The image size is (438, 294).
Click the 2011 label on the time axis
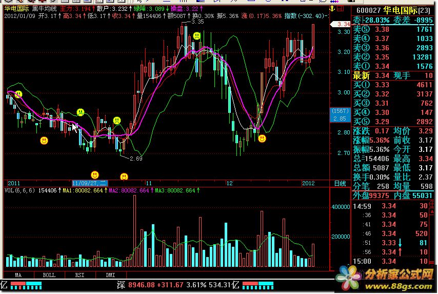coord(14,183)
